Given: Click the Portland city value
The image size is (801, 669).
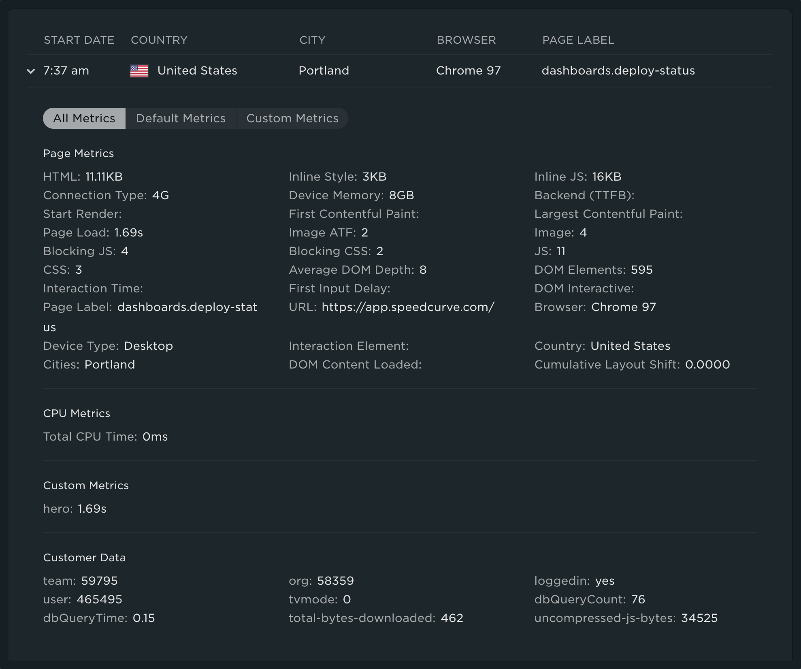Looking at the screenshot, I should (x=324, y=70).
